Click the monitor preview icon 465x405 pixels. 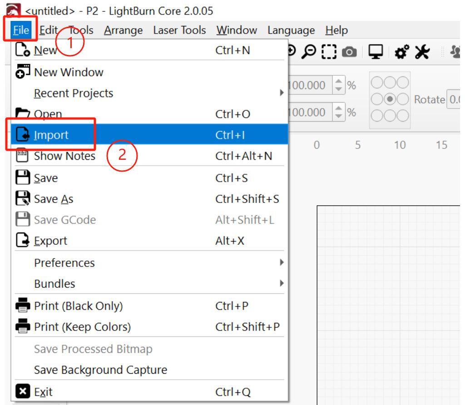coord(376,52)
